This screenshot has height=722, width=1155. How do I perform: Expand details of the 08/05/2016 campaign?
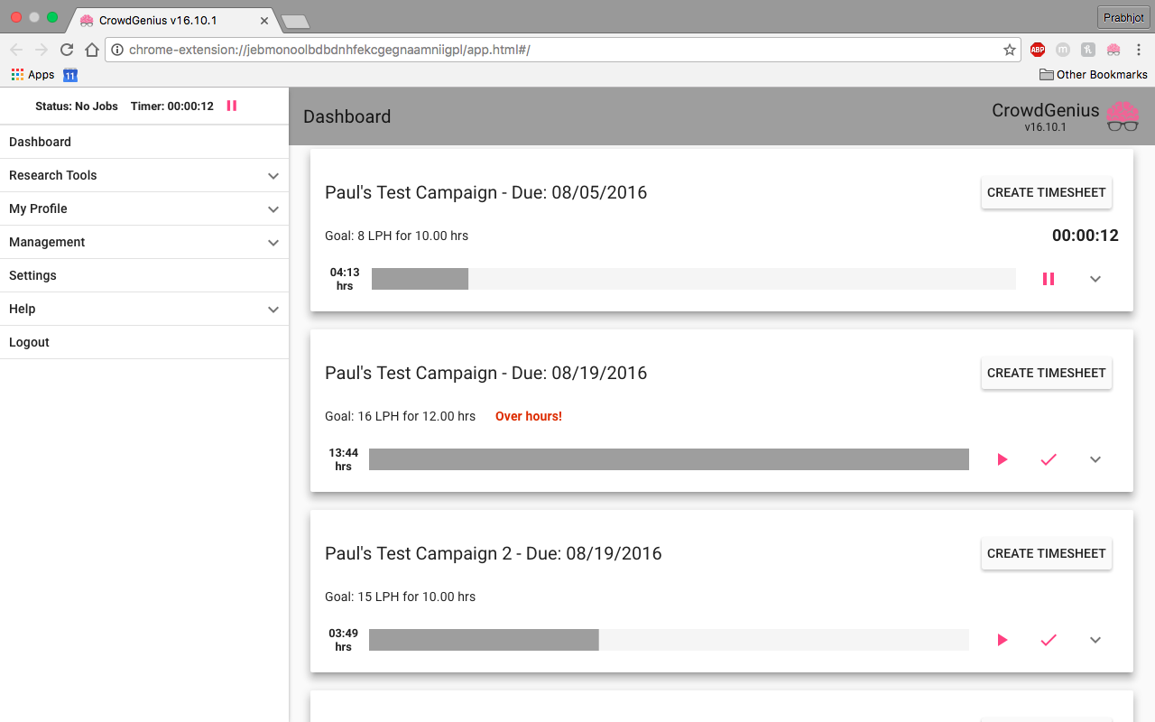tap(1095, 279)
